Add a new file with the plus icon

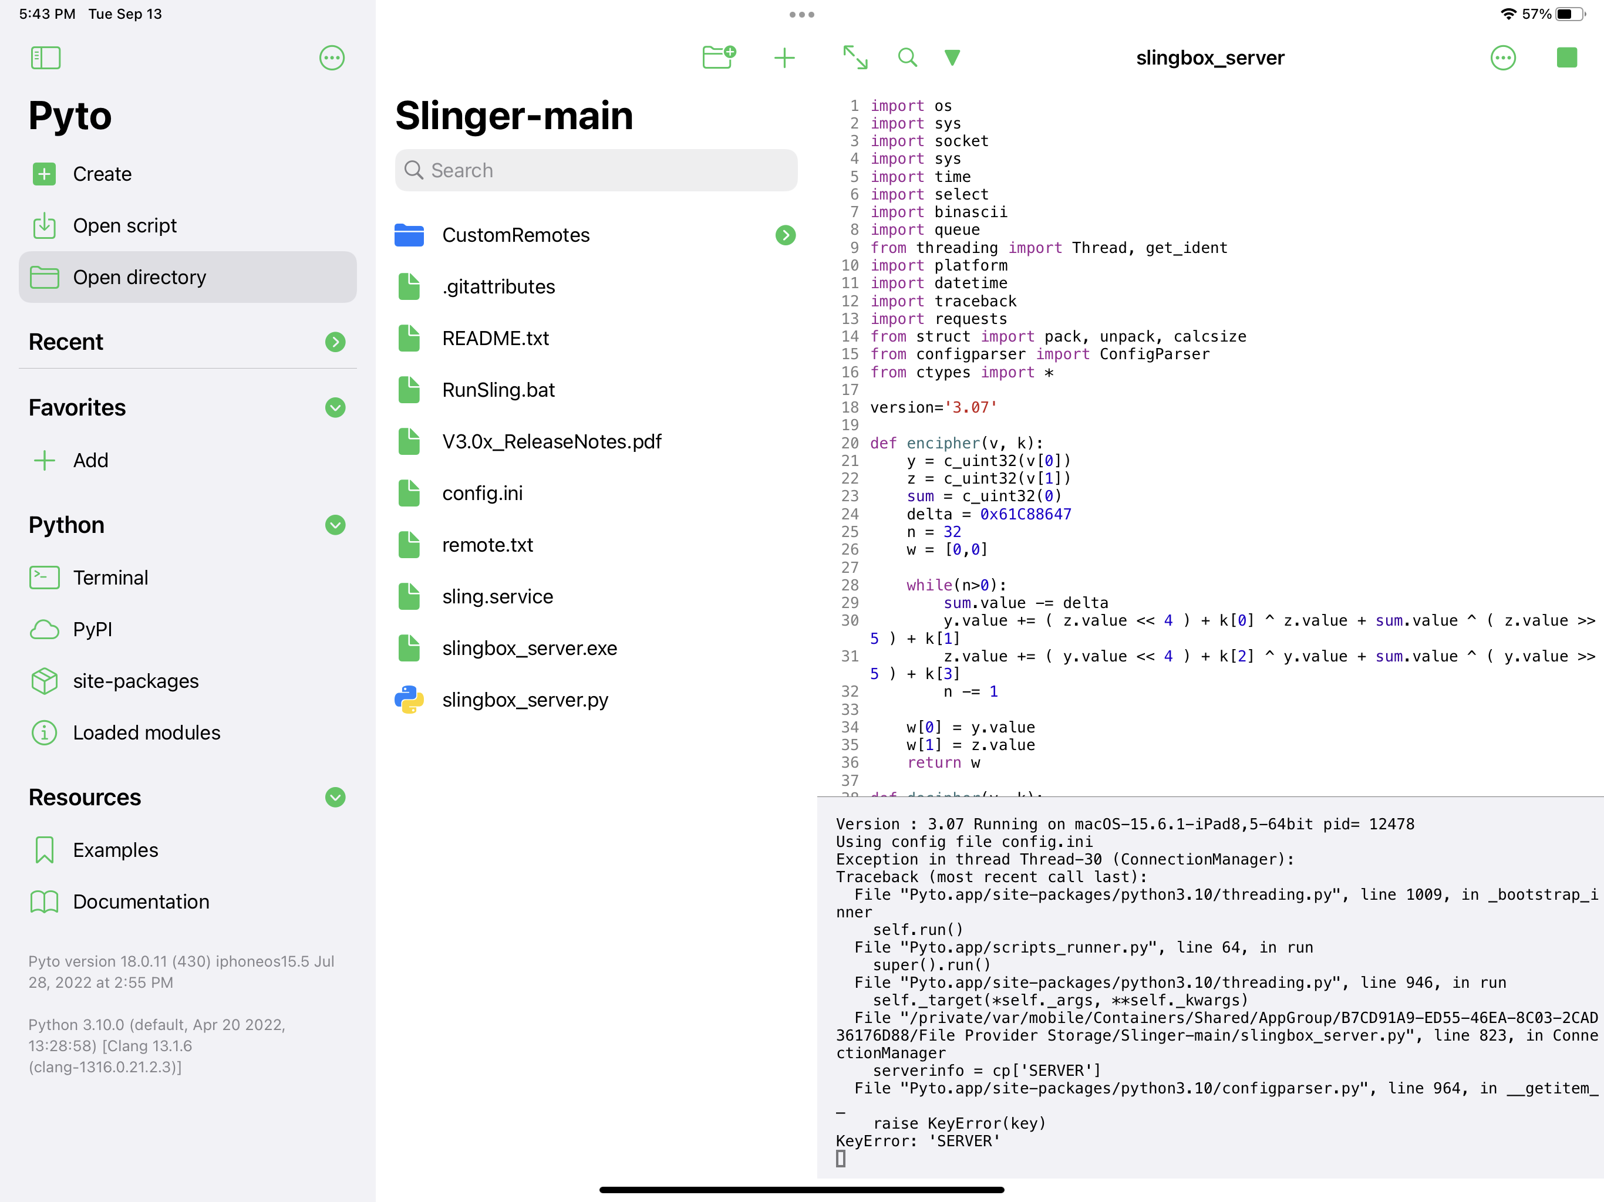[784, 58]
